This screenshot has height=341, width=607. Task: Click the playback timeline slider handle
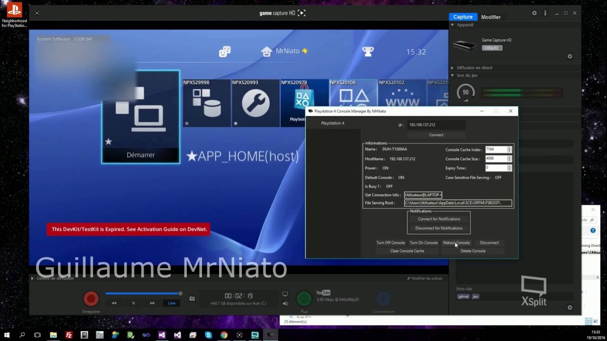[180, 294]
